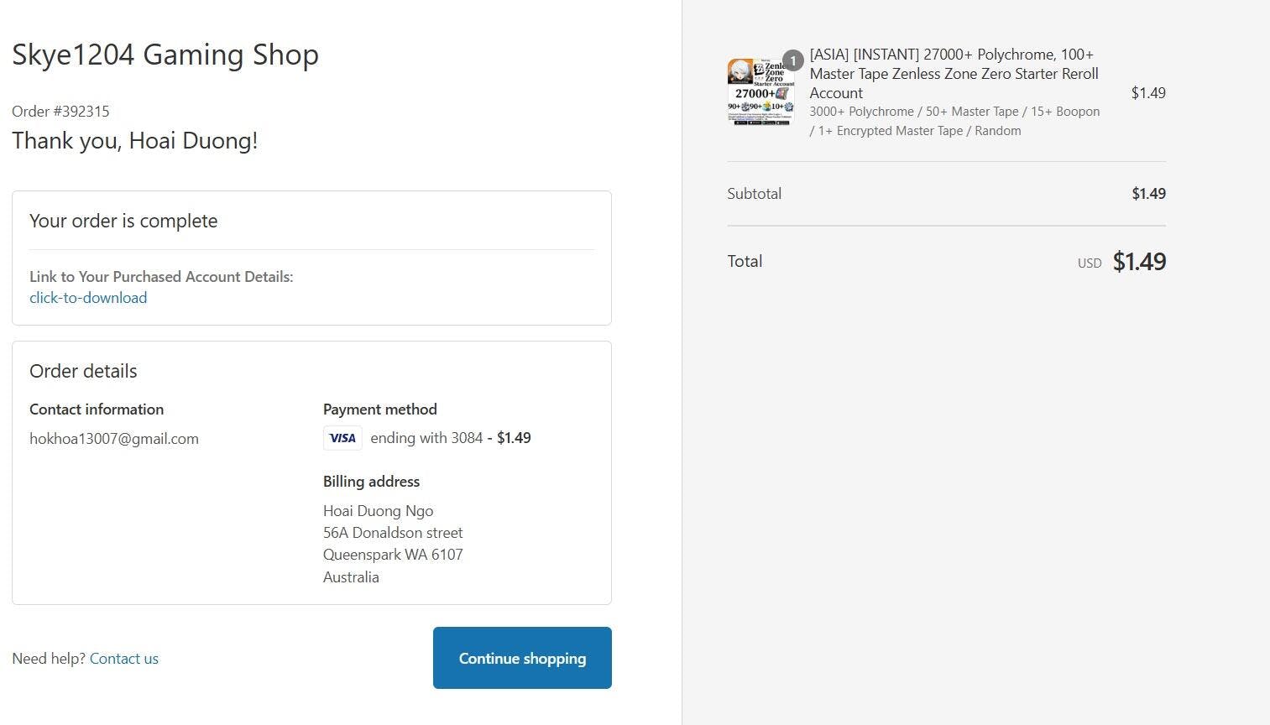Click the Order details heading
This screenshot has height=725, width=1270.
click(83, 371)
